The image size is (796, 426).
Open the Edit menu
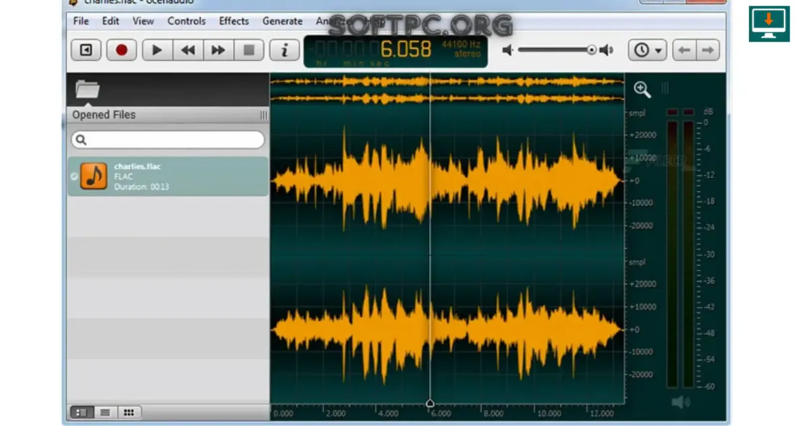tap(110, 21)
